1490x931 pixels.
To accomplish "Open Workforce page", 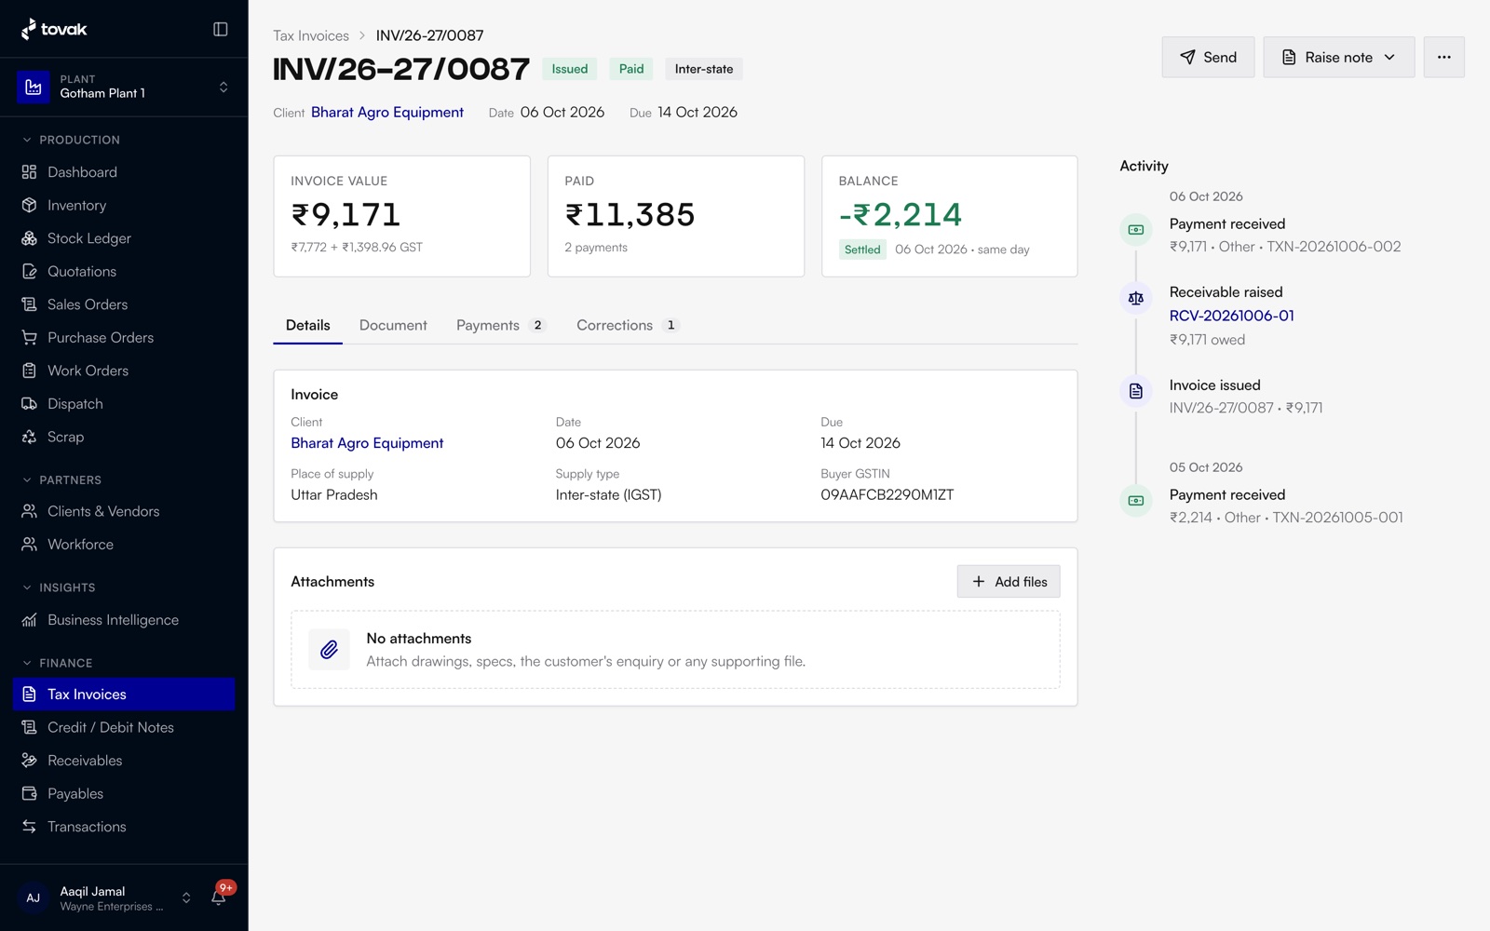I will click(x=124, y=545).
